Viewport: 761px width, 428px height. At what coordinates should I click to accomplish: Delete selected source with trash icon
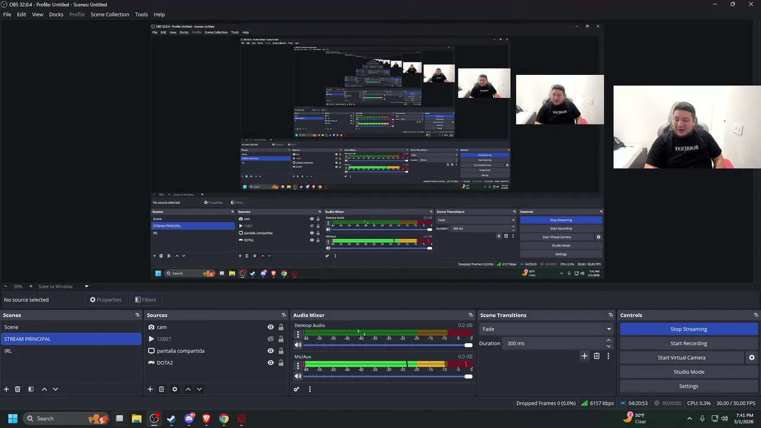(161, 389)
